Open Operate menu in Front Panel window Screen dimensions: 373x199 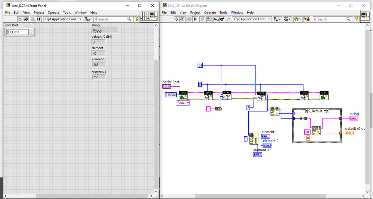coord(53,13)
